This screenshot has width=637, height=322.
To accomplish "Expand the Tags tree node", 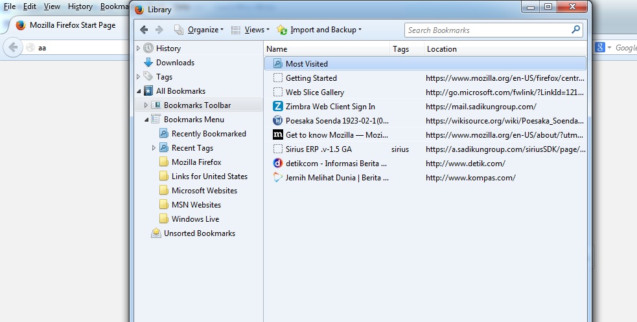I will 138,77.
